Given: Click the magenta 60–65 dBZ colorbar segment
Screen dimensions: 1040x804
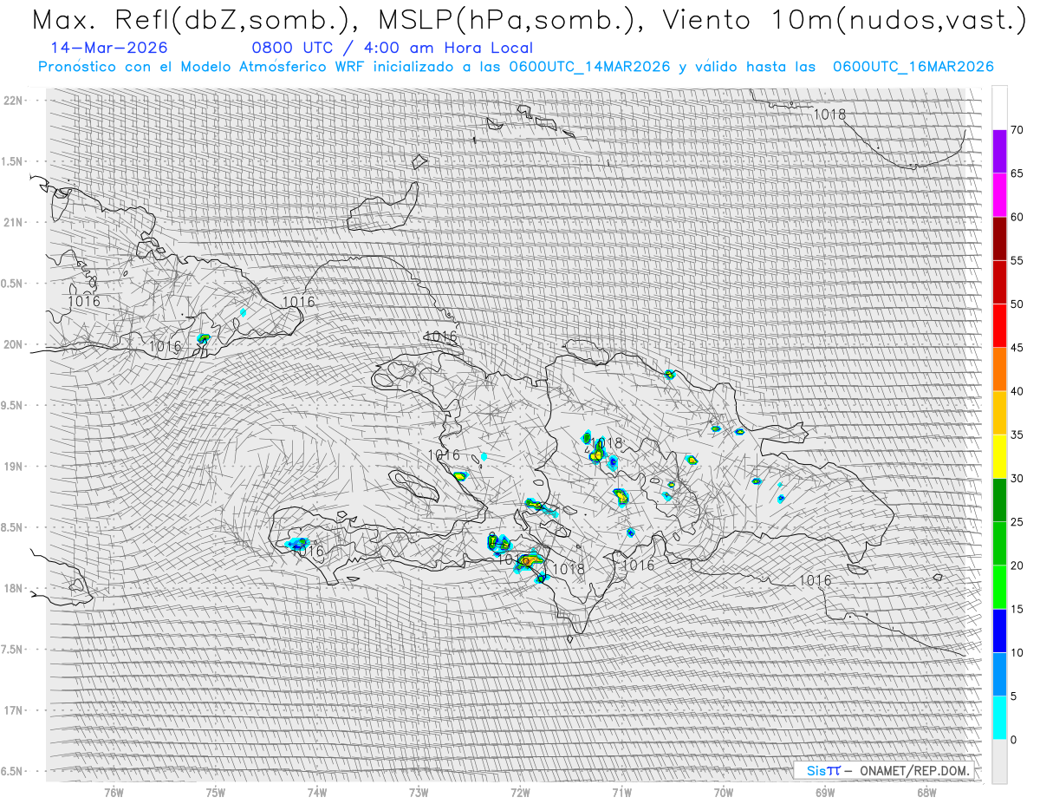Looking at the screenshot, I should (999, 195).
